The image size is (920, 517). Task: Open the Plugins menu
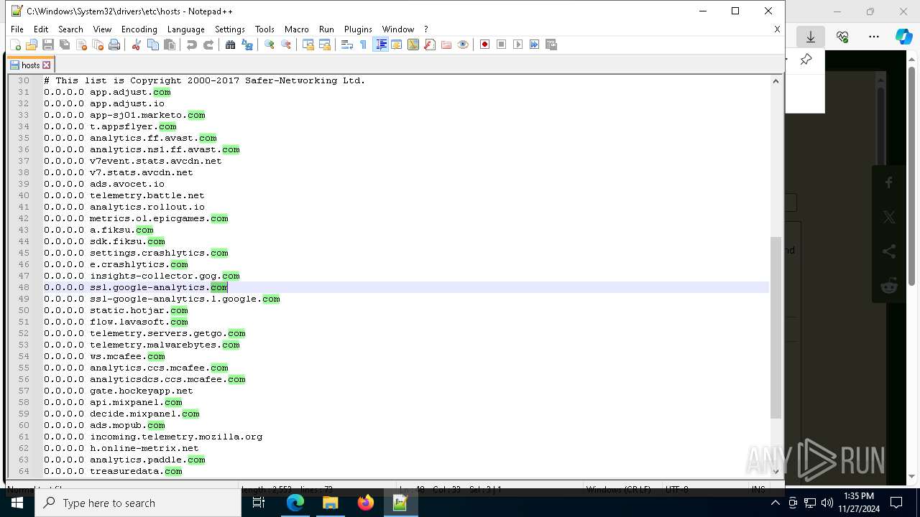[358, 29]
